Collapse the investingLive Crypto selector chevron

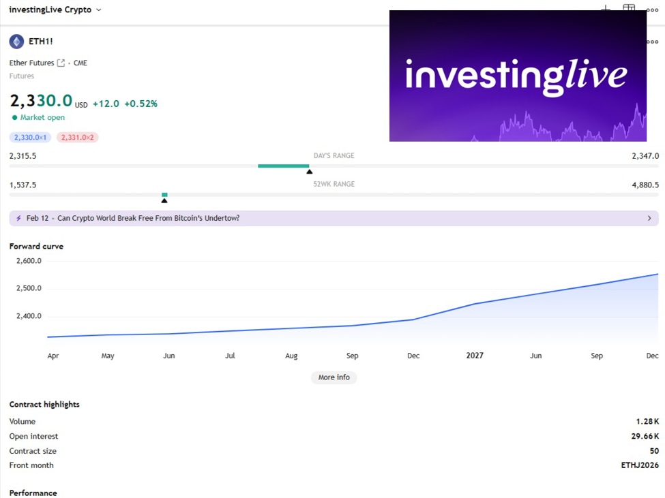coord(98,10)
